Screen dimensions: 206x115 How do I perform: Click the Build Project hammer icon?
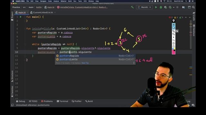(x=132, y=7)
